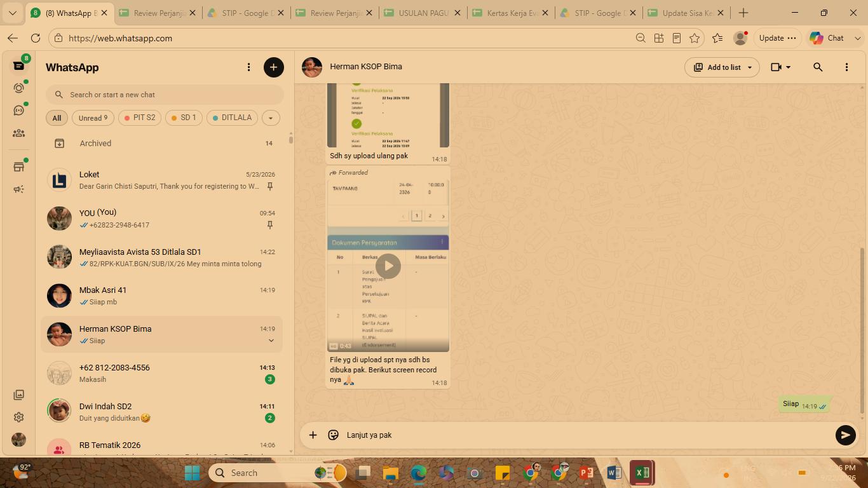Open the Archived chats row
Viewport: 868px width, 488px height.
point(161,144)
